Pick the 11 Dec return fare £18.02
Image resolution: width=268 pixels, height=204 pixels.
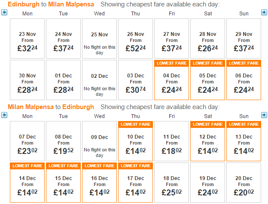pos(171,141)
